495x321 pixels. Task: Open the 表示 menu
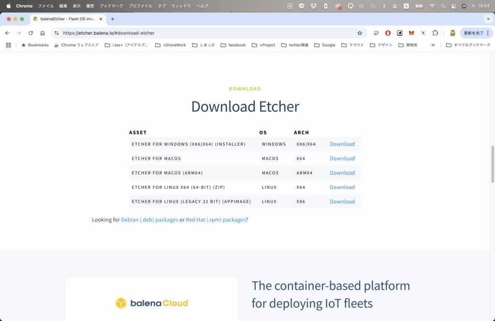77,6
